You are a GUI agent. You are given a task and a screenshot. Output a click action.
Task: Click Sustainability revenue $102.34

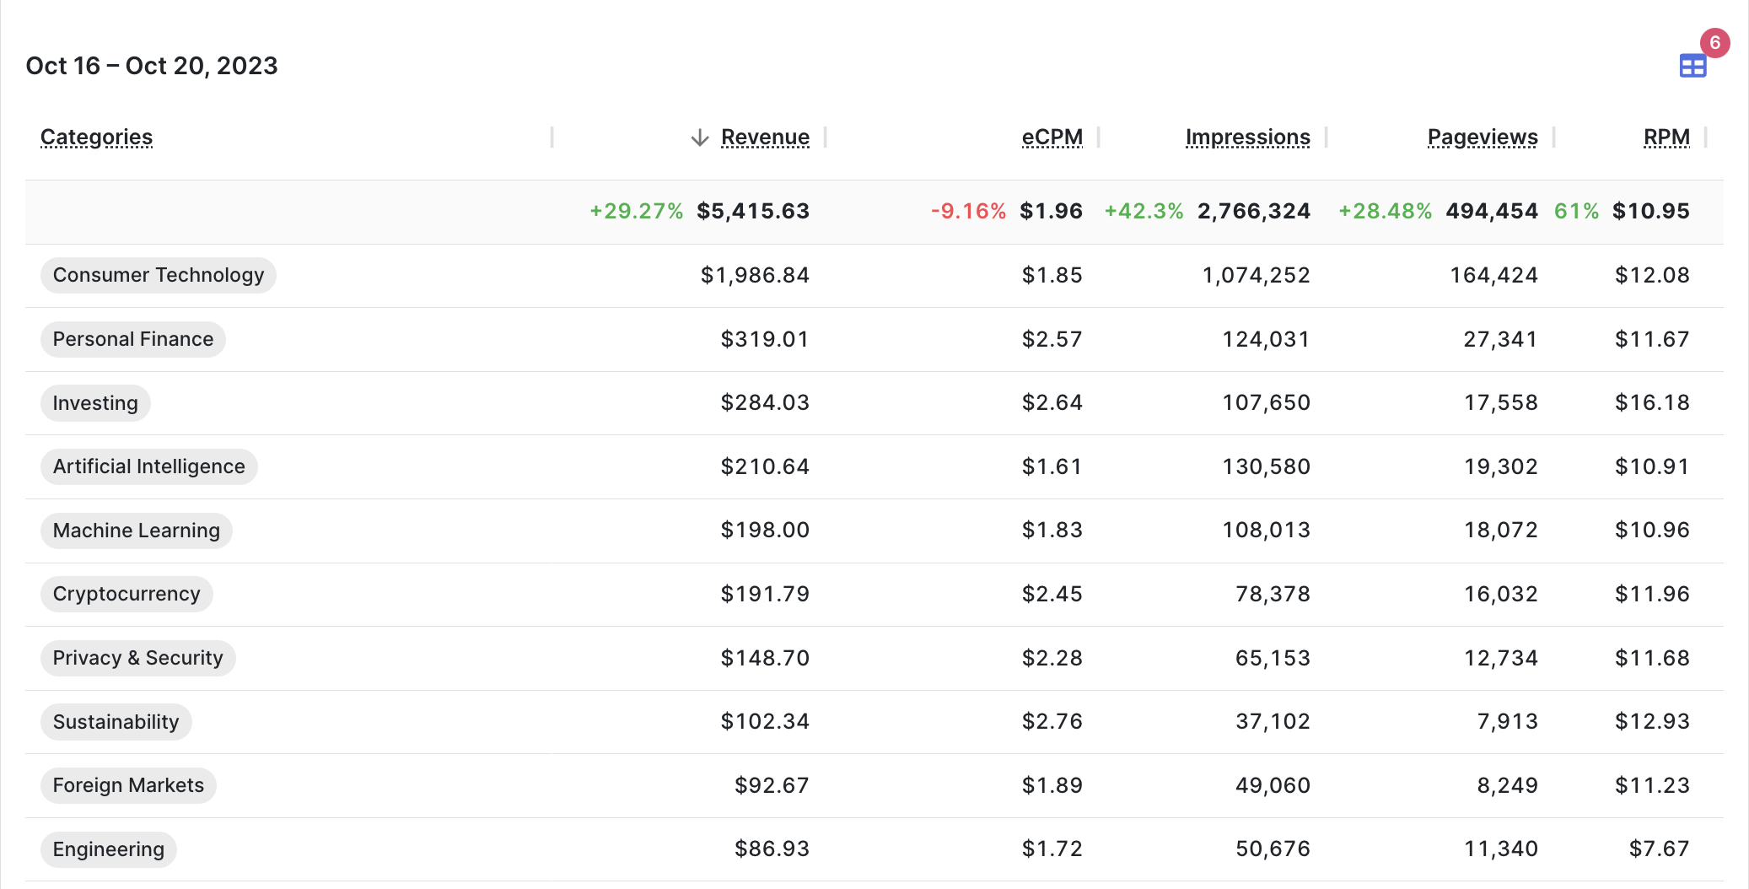[x=765, y=721]
